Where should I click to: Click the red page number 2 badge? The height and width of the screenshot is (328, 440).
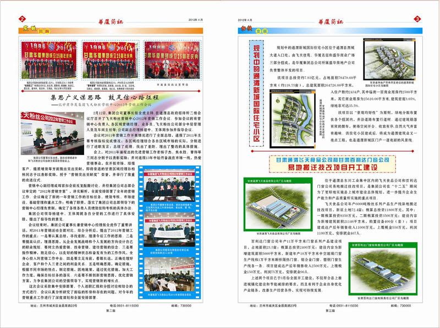pyautogui.click(x=22, y=19)
